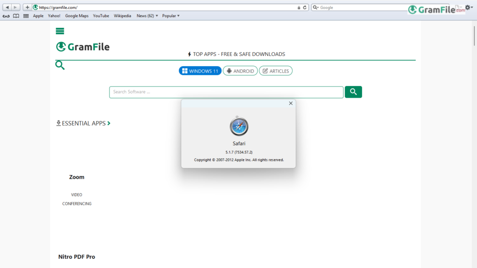The width and height of the screenshot is (477, 268).
Task: Click the padlock icon in the address bar
Action: [299, 7]
